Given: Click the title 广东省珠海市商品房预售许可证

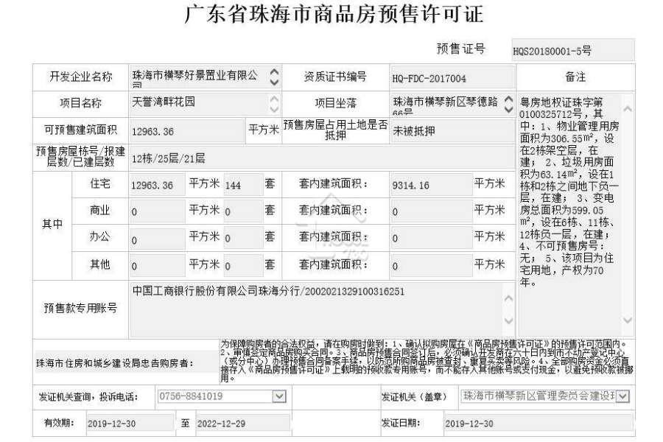Looking at the screenshot, I should 334,14.
